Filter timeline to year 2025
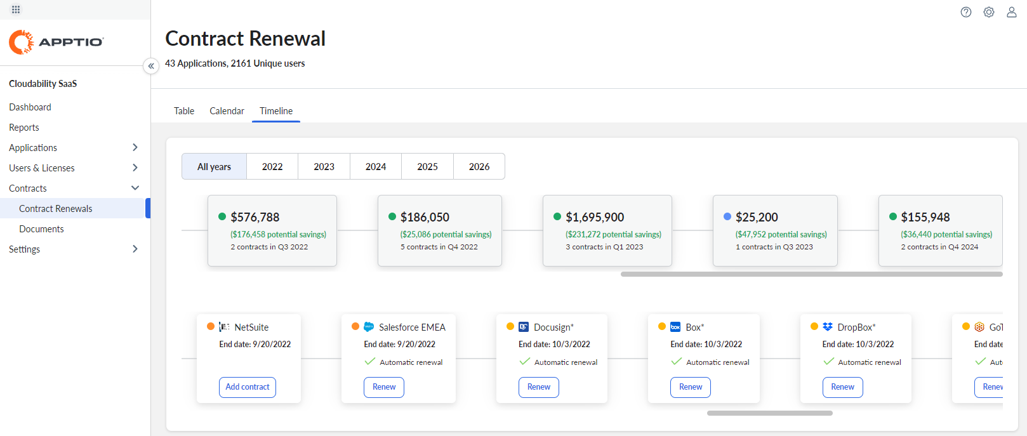 (427, 166)
